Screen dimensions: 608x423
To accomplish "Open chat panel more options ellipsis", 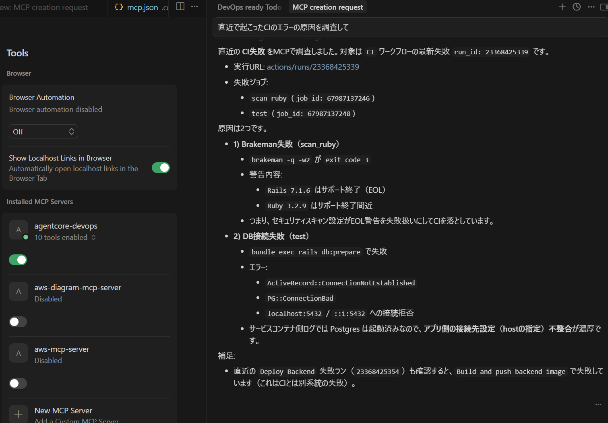I will 591,7.
